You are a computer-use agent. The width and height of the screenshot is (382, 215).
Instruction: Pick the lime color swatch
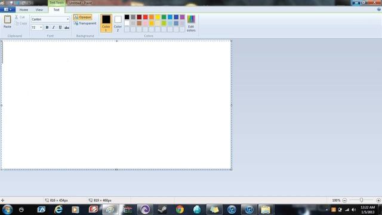164,23
